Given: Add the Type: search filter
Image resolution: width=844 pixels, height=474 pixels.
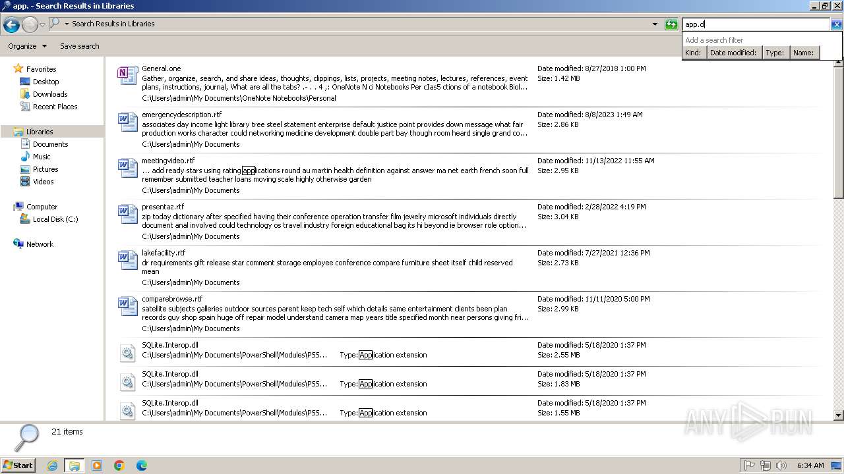Looking at the screenshot, I should [775, 53].
